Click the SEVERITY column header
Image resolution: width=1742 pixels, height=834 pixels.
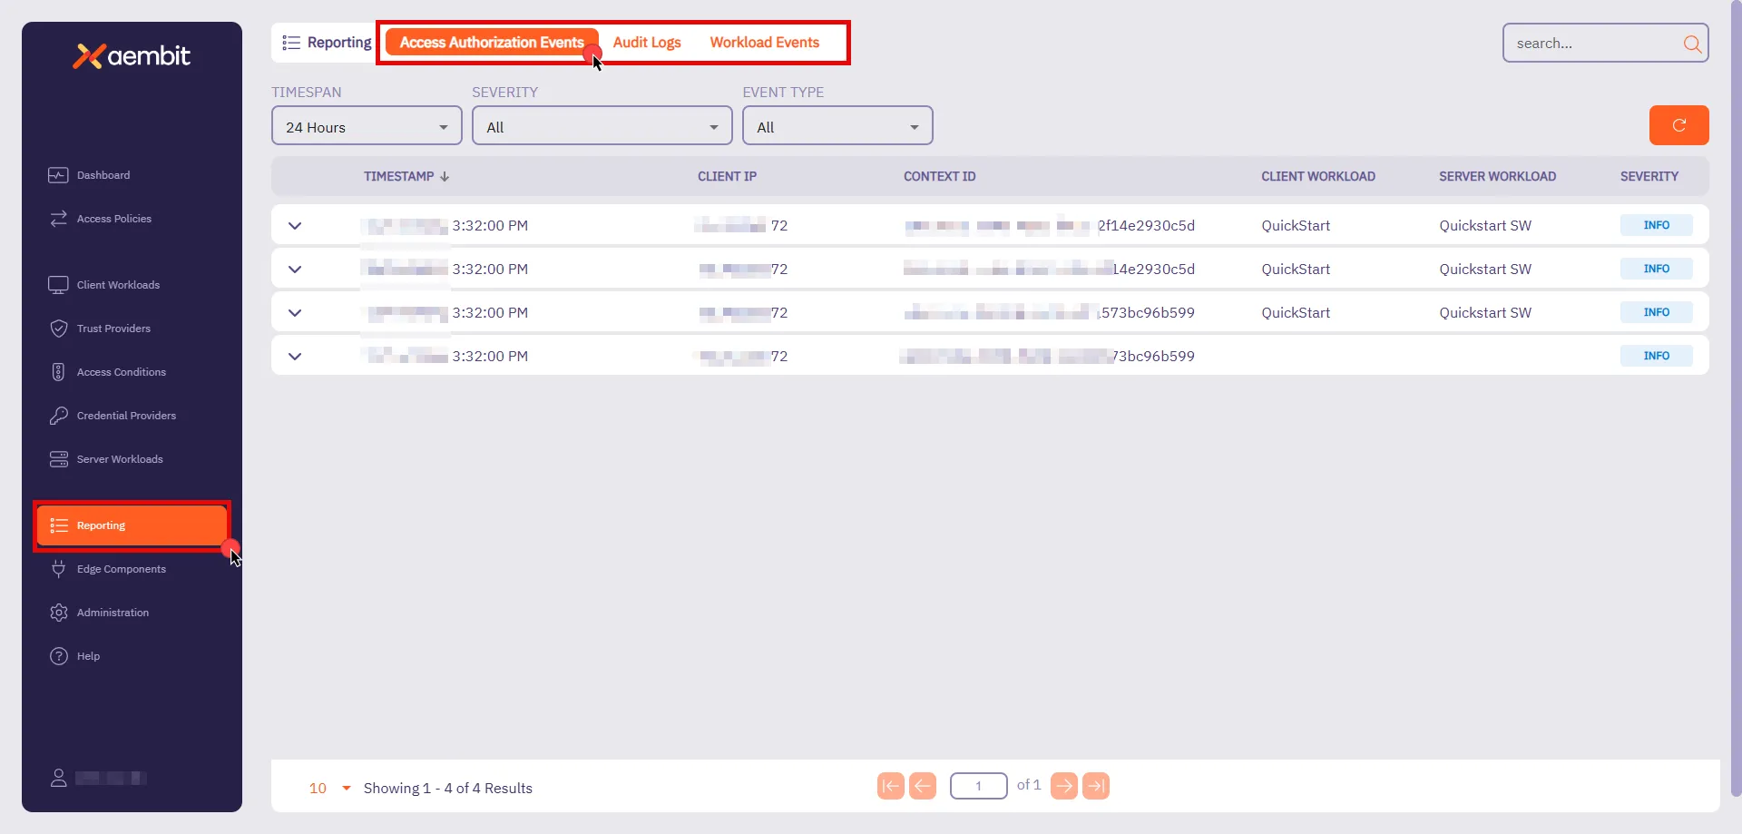(1649, 177)
